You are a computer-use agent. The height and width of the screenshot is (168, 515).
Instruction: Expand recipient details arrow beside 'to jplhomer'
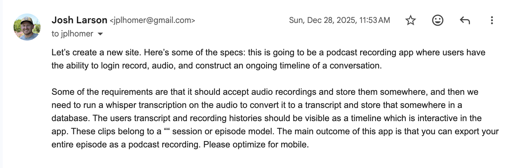pyautogui.click(x=100, y=34)
